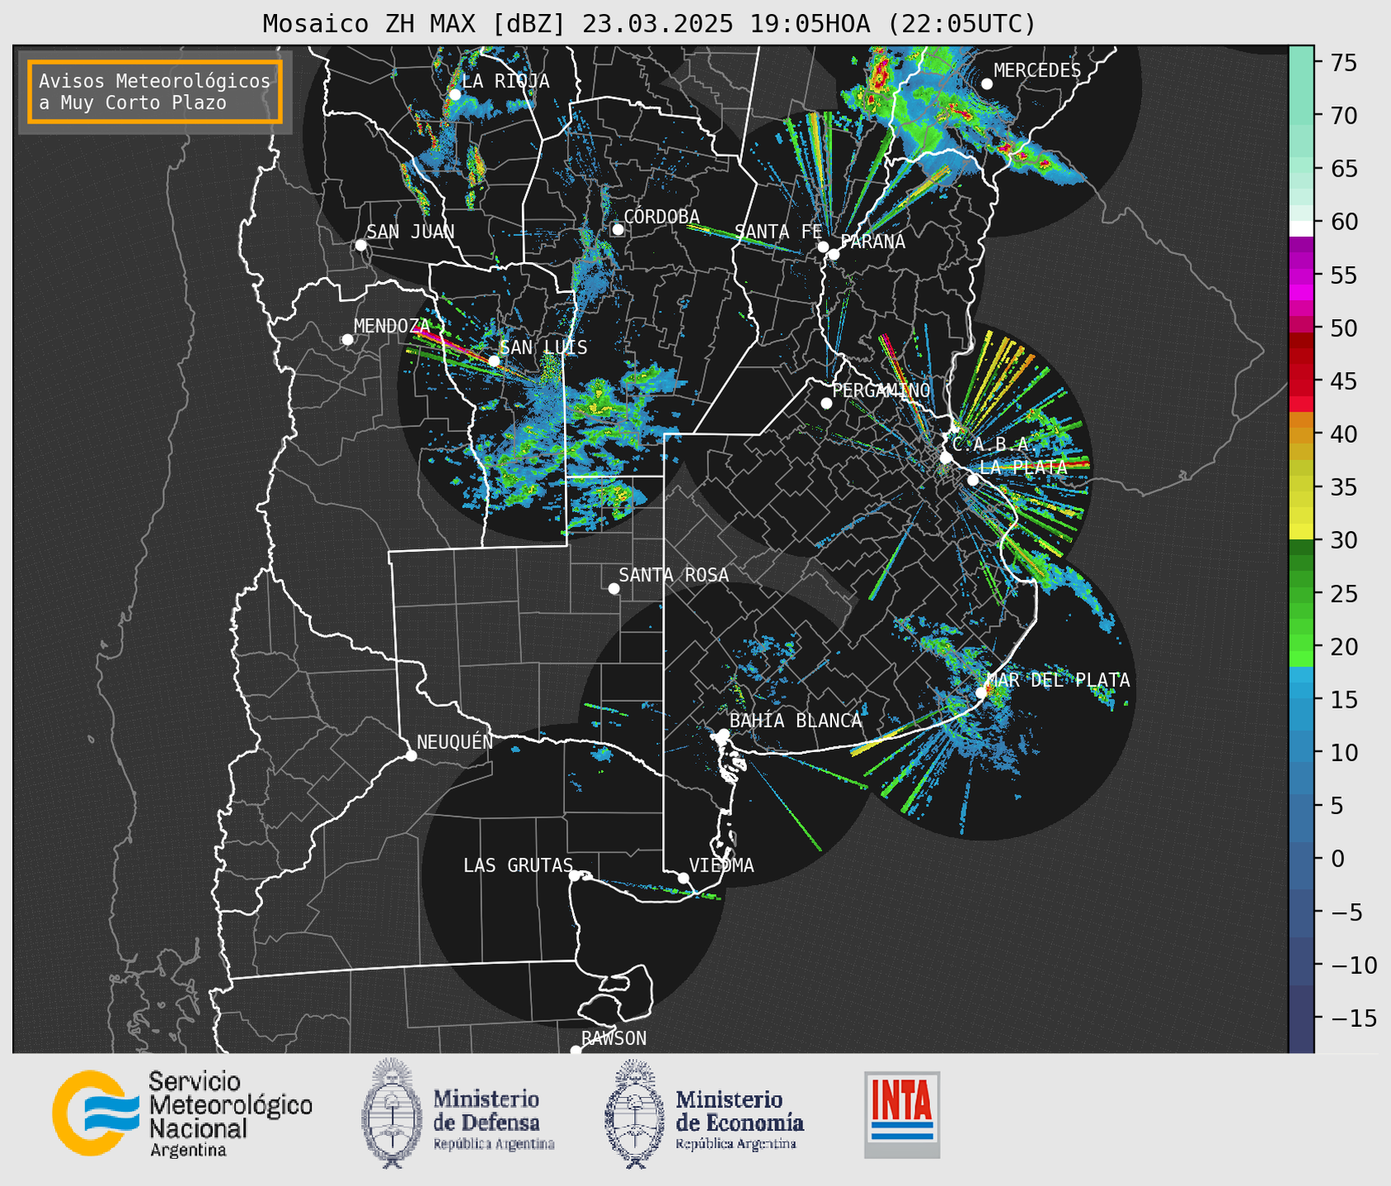Click the MERCEDES label
The height and width of the screenshot is (1186, 1391).
1037,70
